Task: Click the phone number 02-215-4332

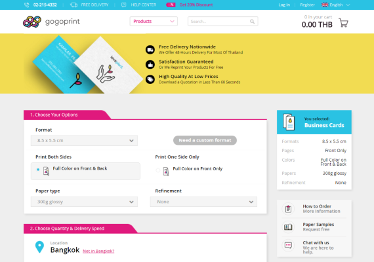Action: [x=45, y=5]
